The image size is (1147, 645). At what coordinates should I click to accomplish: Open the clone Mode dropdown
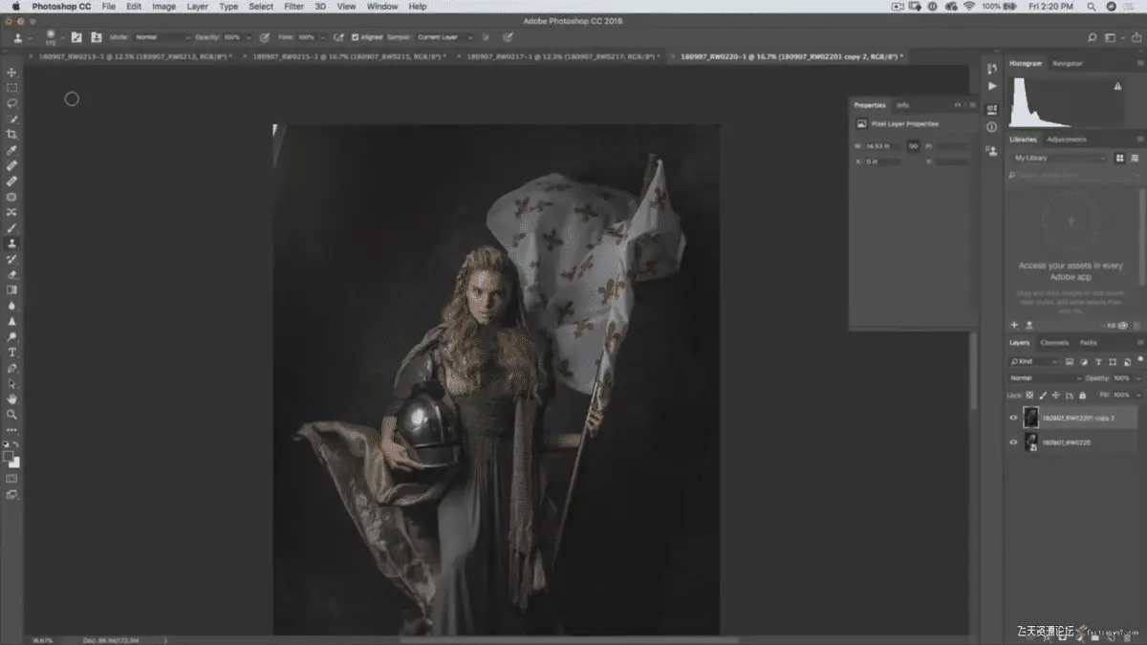[161, 37]
